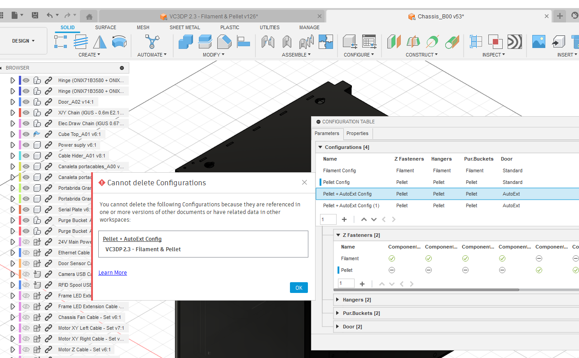The height and width of the screenshot is (358, 579).
Task: Open the Learn More link
Action: coord(113,273)
